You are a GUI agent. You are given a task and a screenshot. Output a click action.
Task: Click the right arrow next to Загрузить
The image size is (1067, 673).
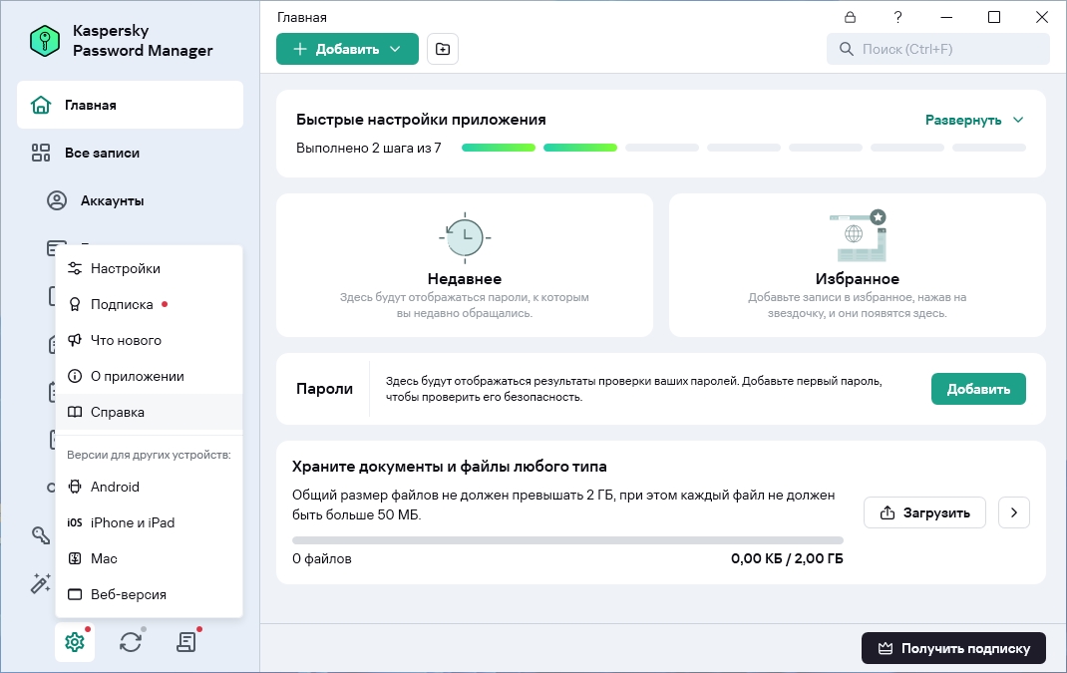tap(1014, 512)
